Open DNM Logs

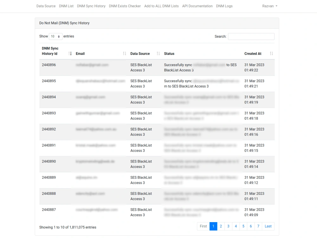(x=224, y=6)
